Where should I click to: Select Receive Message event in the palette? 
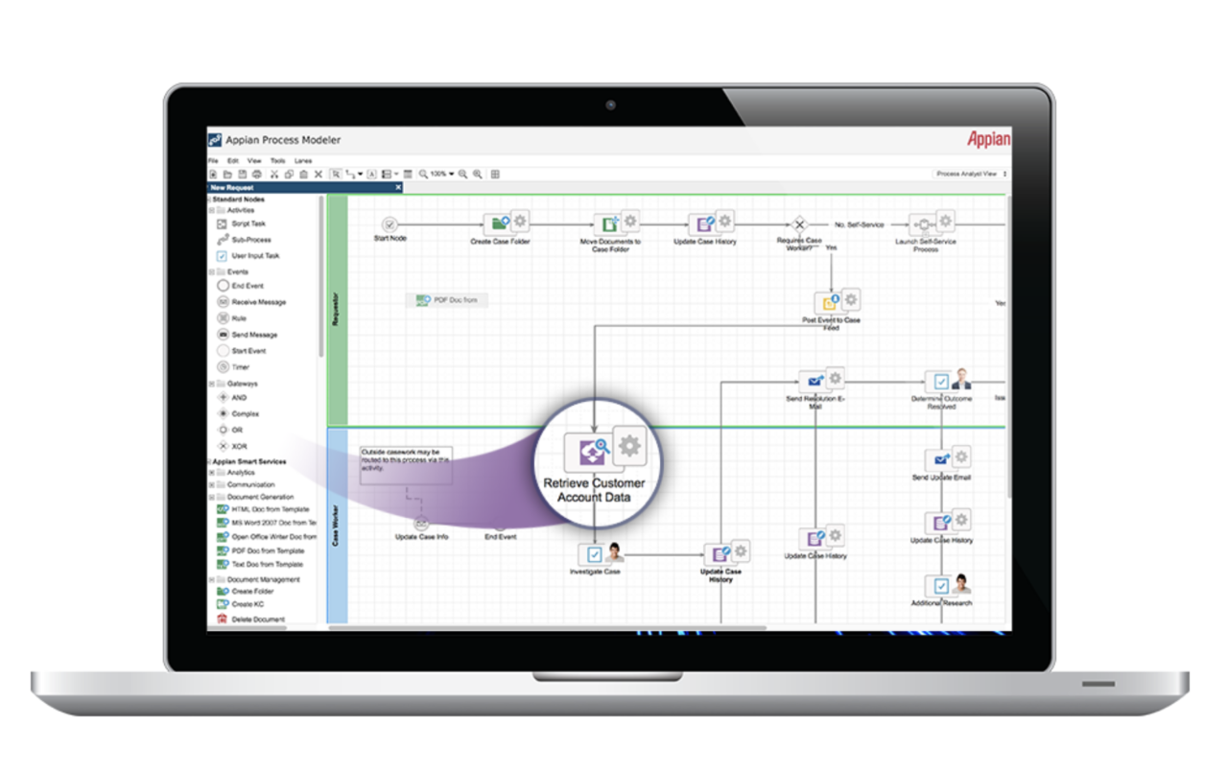252,302
